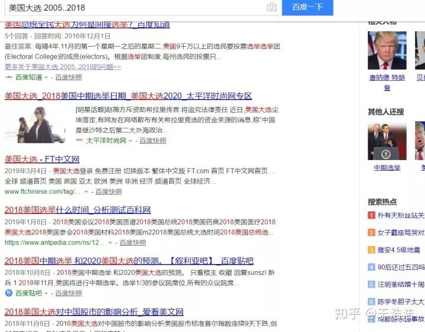Click the 百度知道 source label
This screenshot has height=332, width=425.
point(29,77)
